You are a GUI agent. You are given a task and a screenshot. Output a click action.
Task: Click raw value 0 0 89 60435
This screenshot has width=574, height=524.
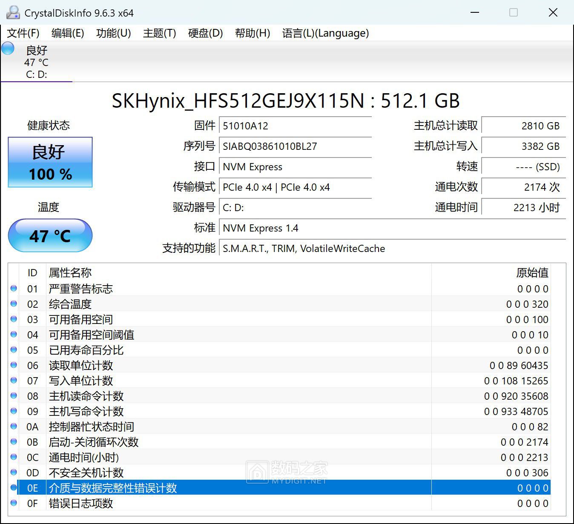click(519, 365)
